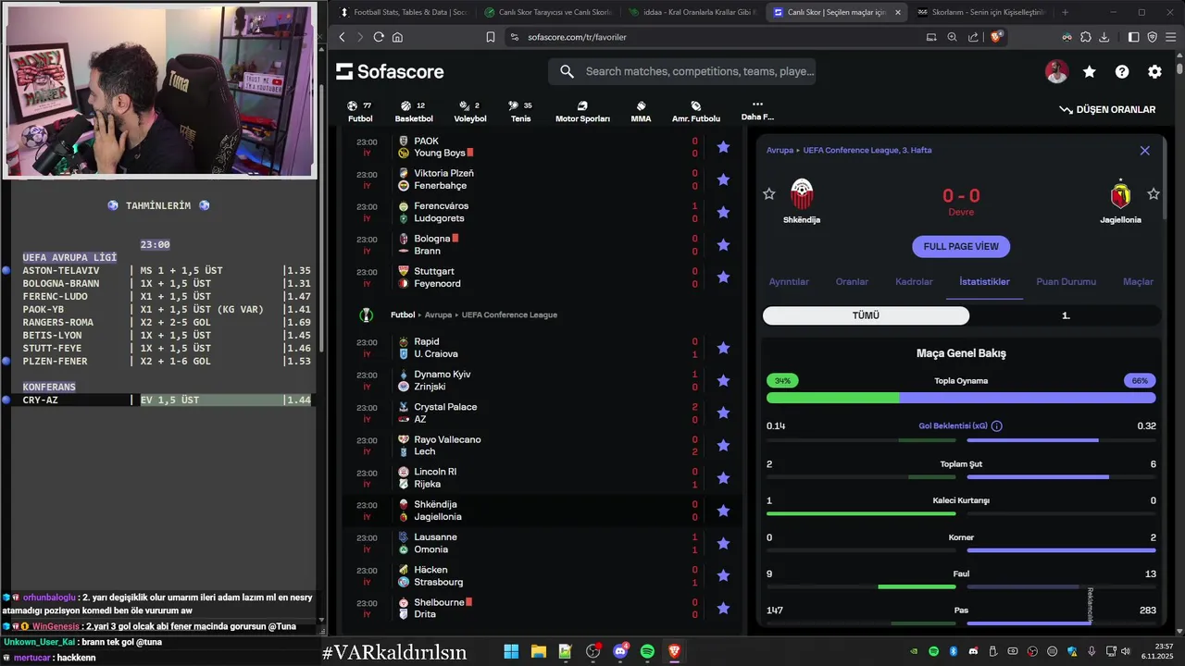Unfavorite the Crystal Palace vs AZ match

723,413
